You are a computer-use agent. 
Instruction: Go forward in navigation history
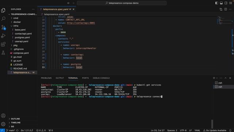click(73, 3)
